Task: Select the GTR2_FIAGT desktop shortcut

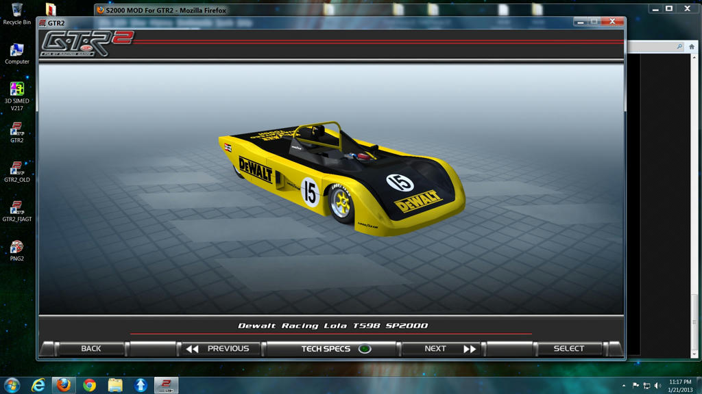Action: [17, 211]
